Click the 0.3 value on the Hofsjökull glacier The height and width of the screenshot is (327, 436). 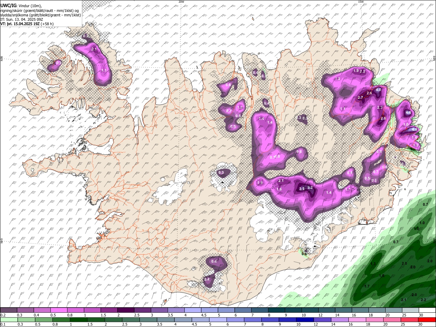pos(221,173)
